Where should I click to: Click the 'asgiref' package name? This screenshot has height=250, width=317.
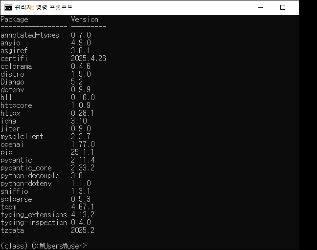tap(14, 51)
